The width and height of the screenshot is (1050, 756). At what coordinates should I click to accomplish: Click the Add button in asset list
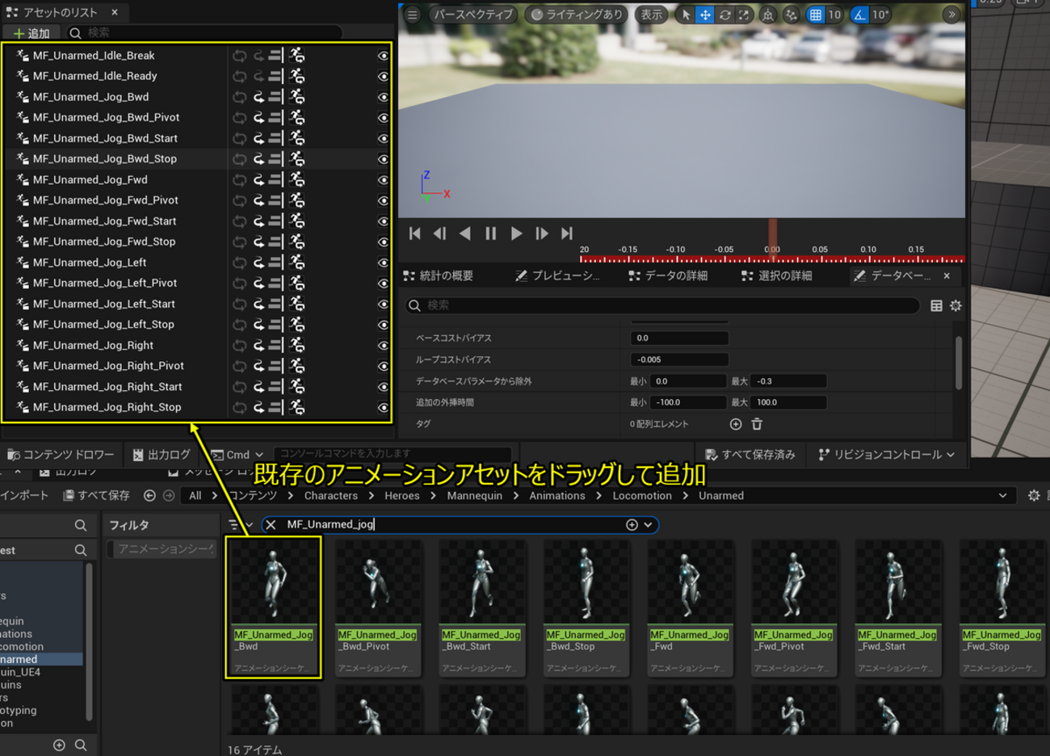pyautogui.click(x=31, y=33)
